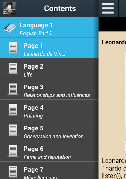Collapse the Language 1 English Part 1 section
This screenshot has height=179, width=126.
coord(49,28)
